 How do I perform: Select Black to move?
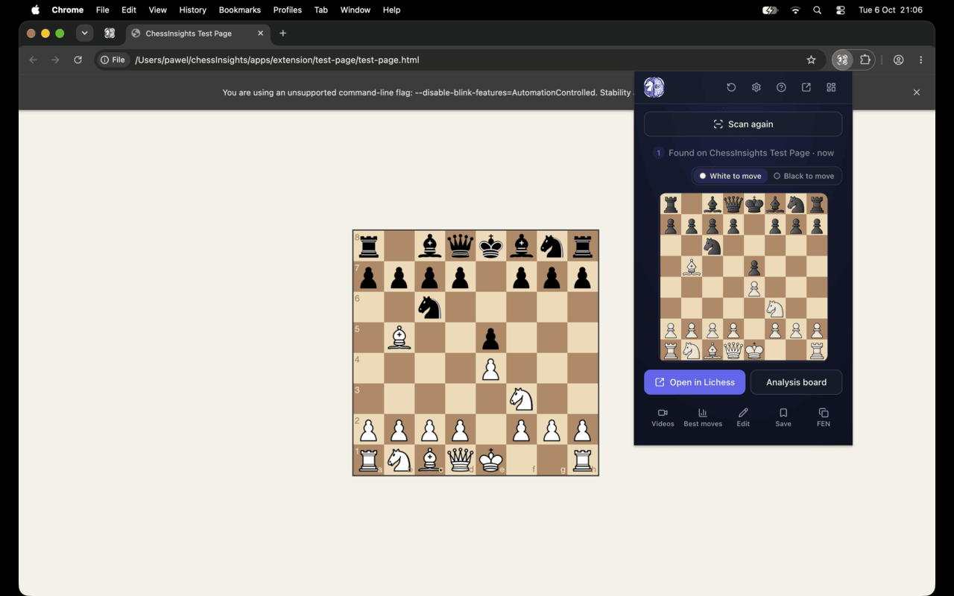point(803,176)
